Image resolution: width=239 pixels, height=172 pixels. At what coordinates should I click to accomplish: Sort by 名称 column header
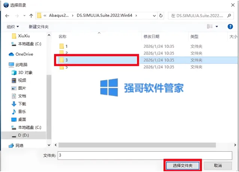(63, 36)
